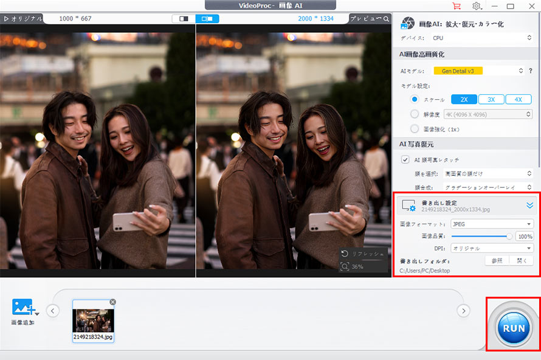Click the 参照 browse folder button

[x=497, y=260]
